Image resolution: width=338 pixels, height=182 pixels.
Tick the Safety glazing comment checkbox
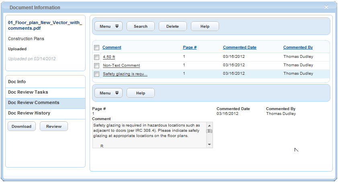[x=96, y=74]
